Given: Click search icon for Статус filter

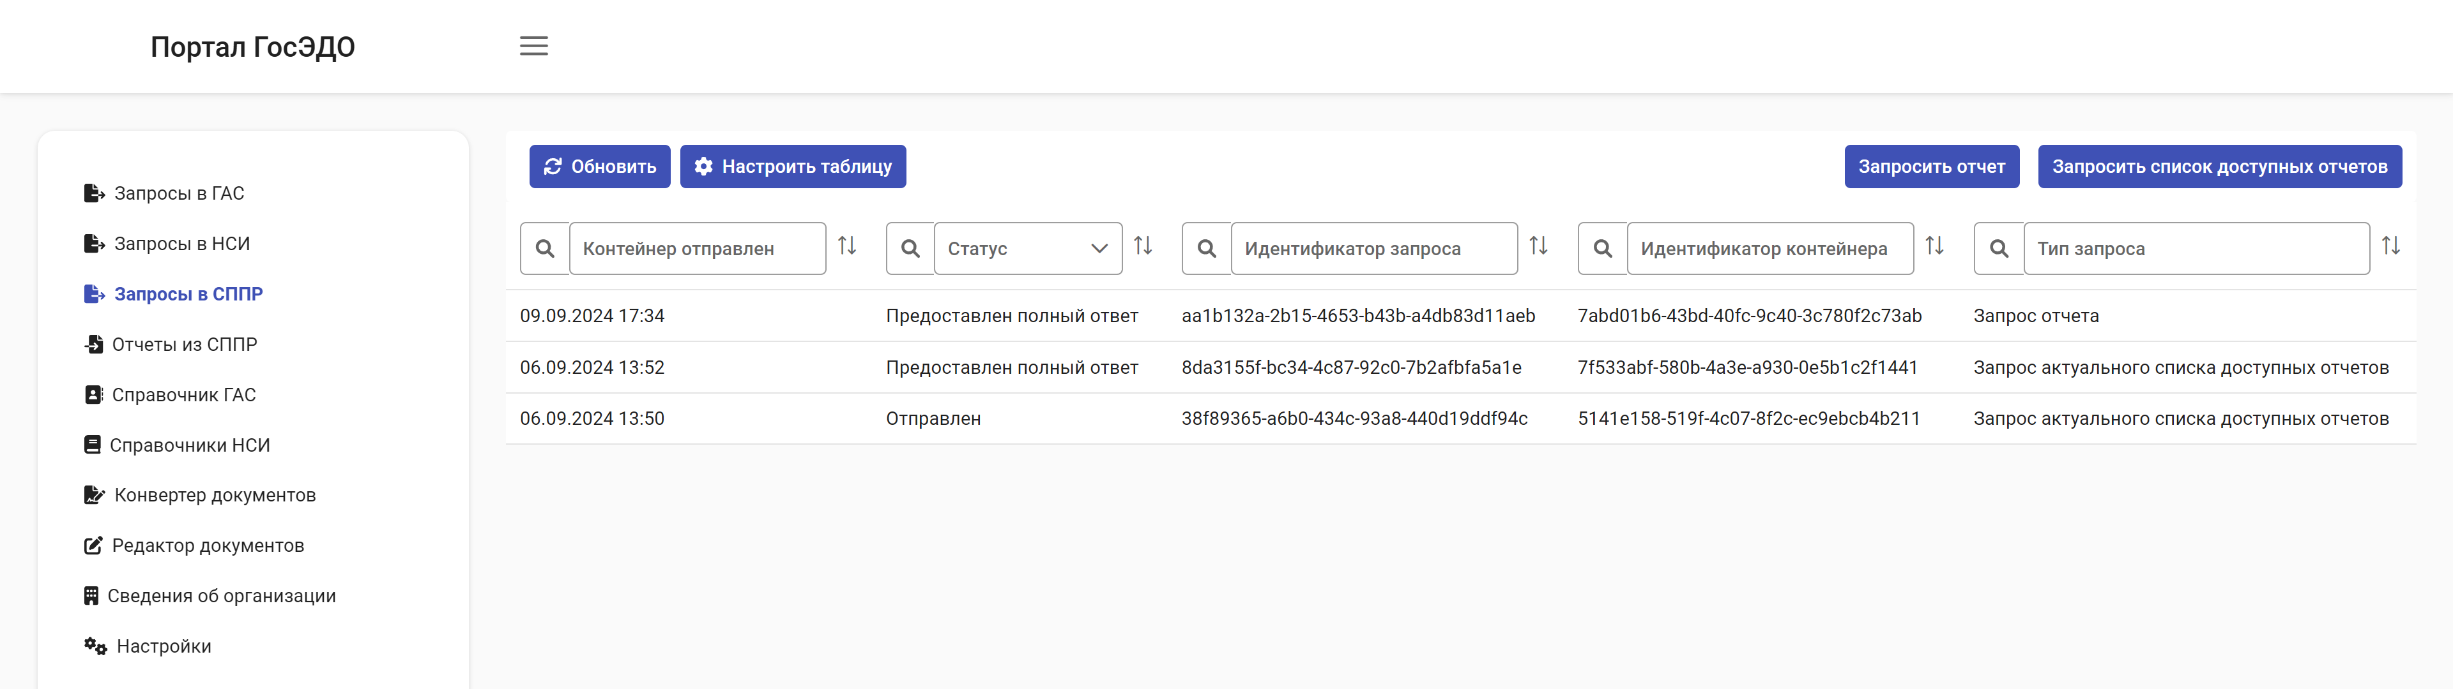Looking at the screenshot, I should 910,248.
